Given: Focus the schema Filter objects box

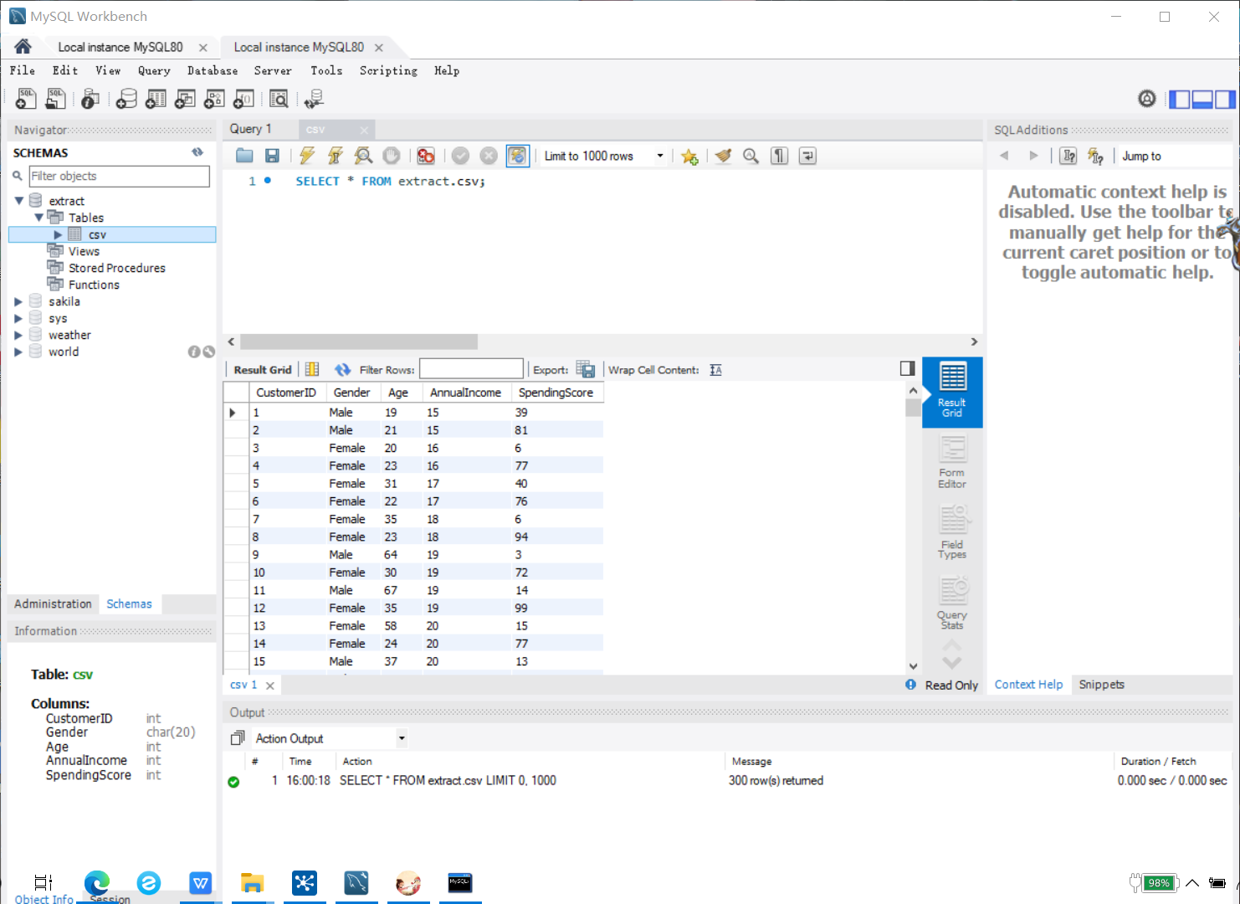Looking at the screenshot, I should tap(119, 176).
